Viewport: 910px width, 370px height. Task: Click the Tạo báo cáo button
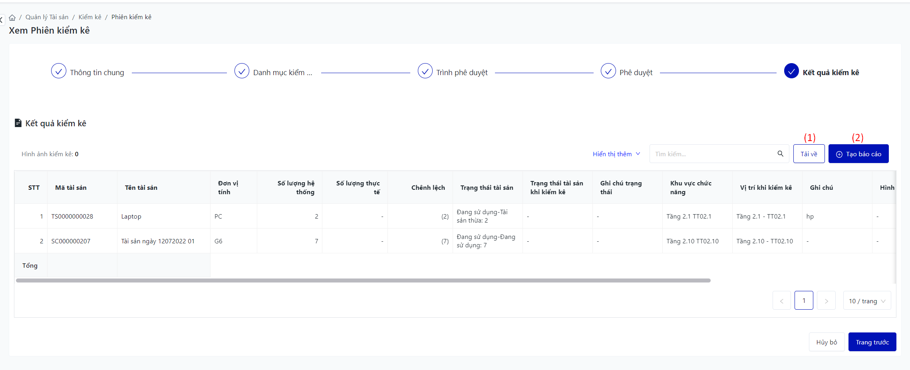(858, 154)
